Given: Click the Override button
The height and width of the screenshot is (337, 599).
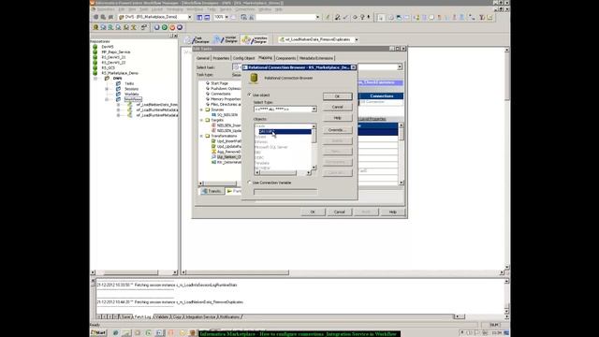Looking at the screenshot, I should pyautogui.click(x=337, y=130).
